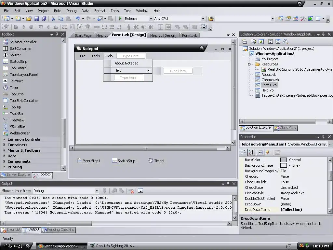333x250 pixels.
Task: Click the Save All icon
Action: point(44,19)
